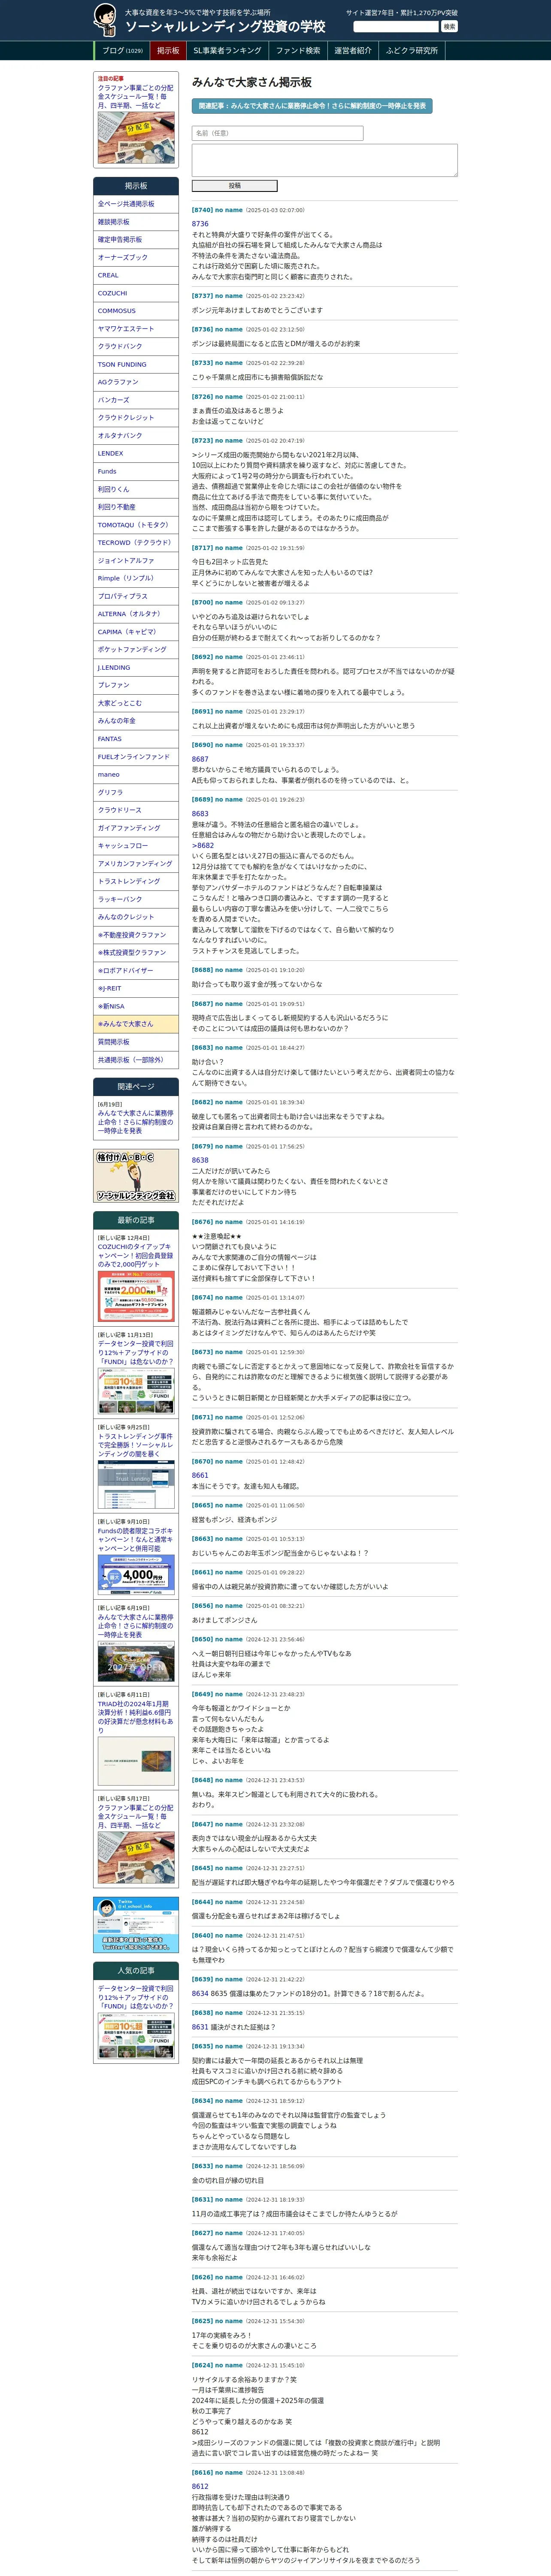This screenshot has height=2576, width=551.
Task: Open 共通掲示板（一部除外） in sidebar
Action: coord(136,1060)
